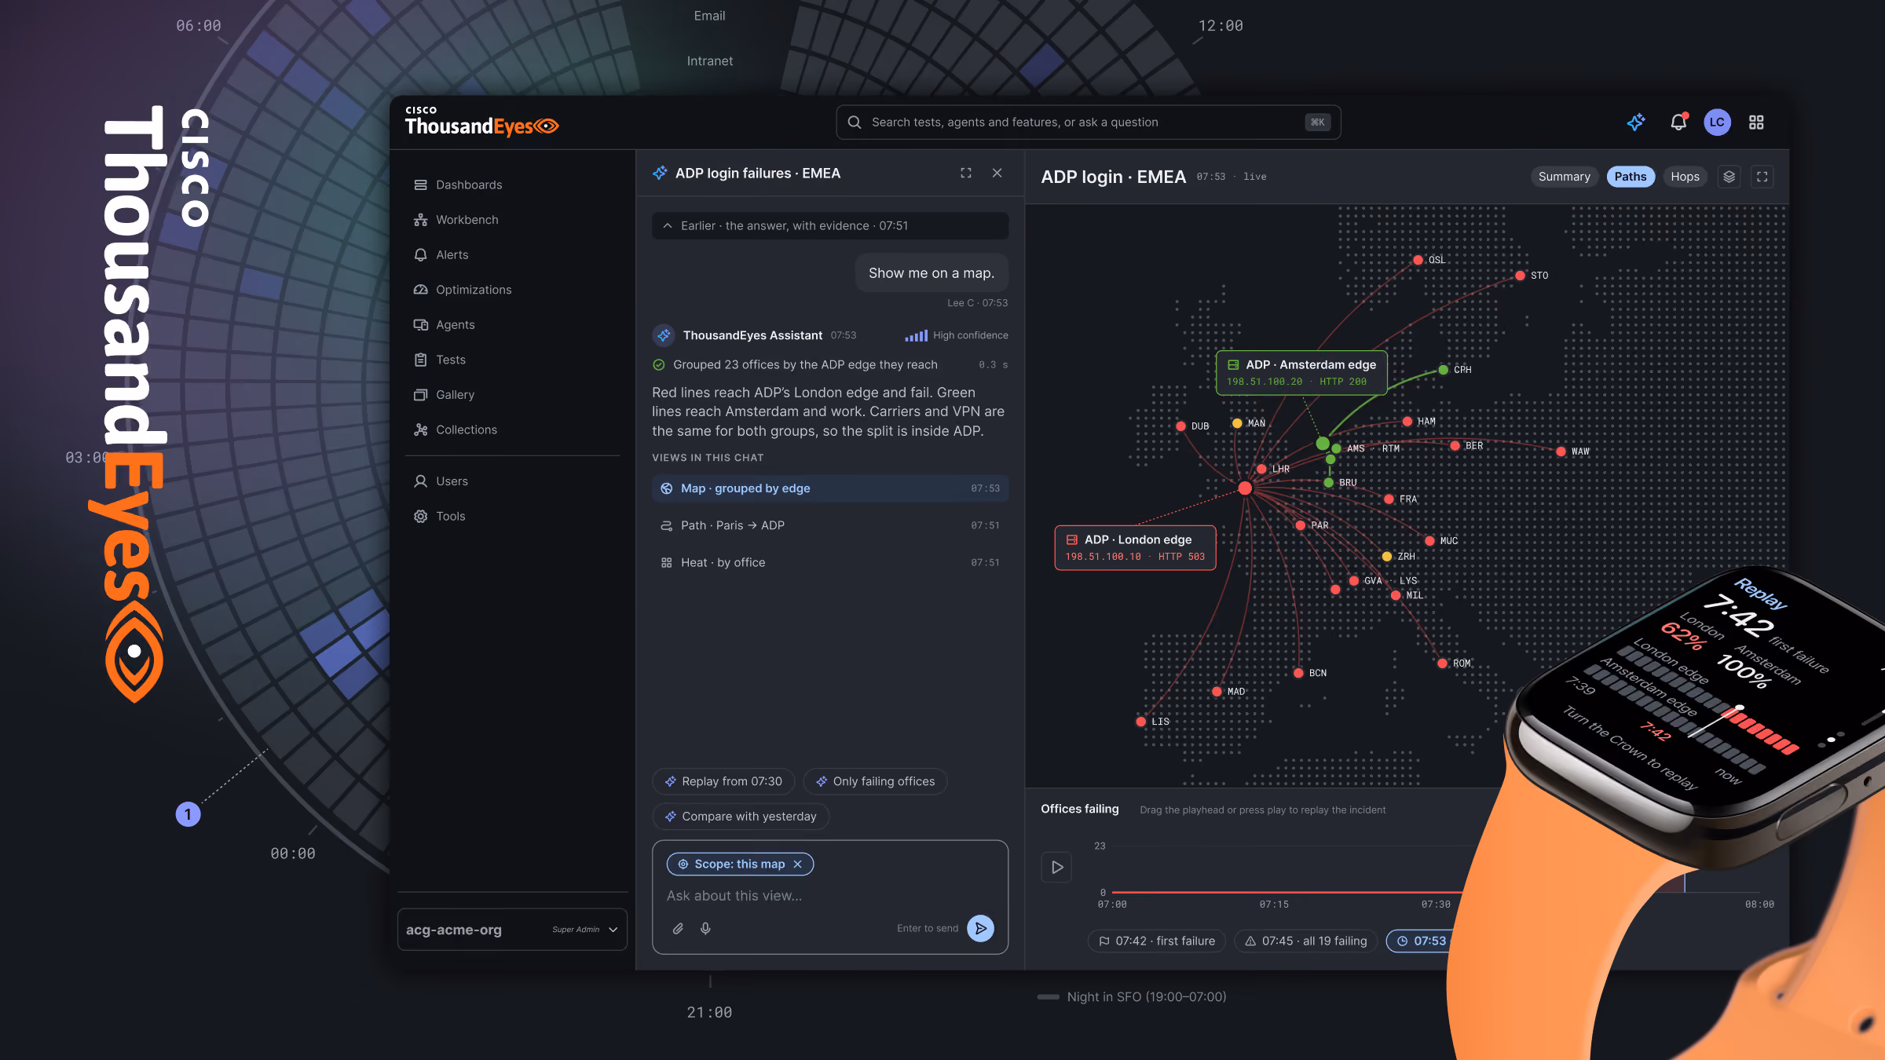Play the incident replay
1885x1060 pixels.
click(1056, 868)
